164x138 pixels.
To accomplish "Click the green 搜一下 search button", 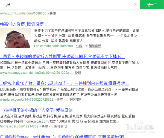I will [x=152, y=5].
